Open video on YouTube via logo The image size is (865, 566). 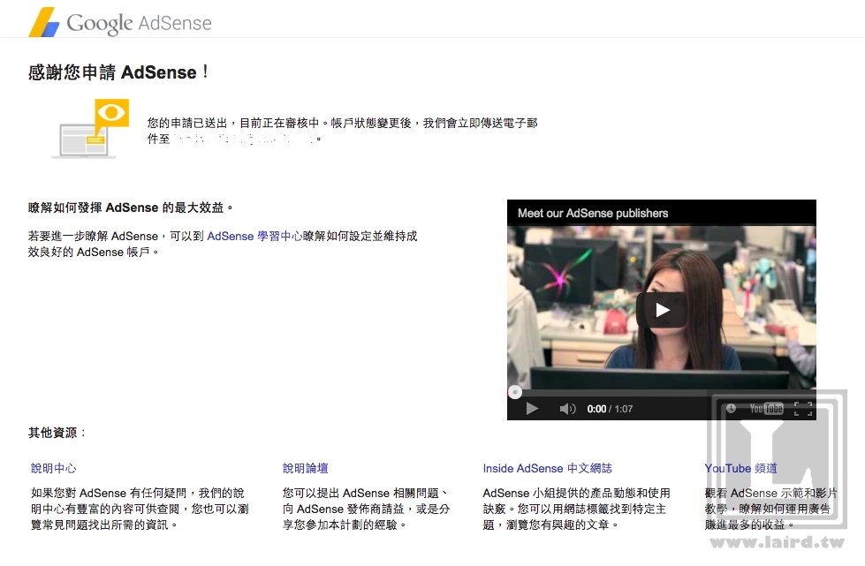point(766,408)
